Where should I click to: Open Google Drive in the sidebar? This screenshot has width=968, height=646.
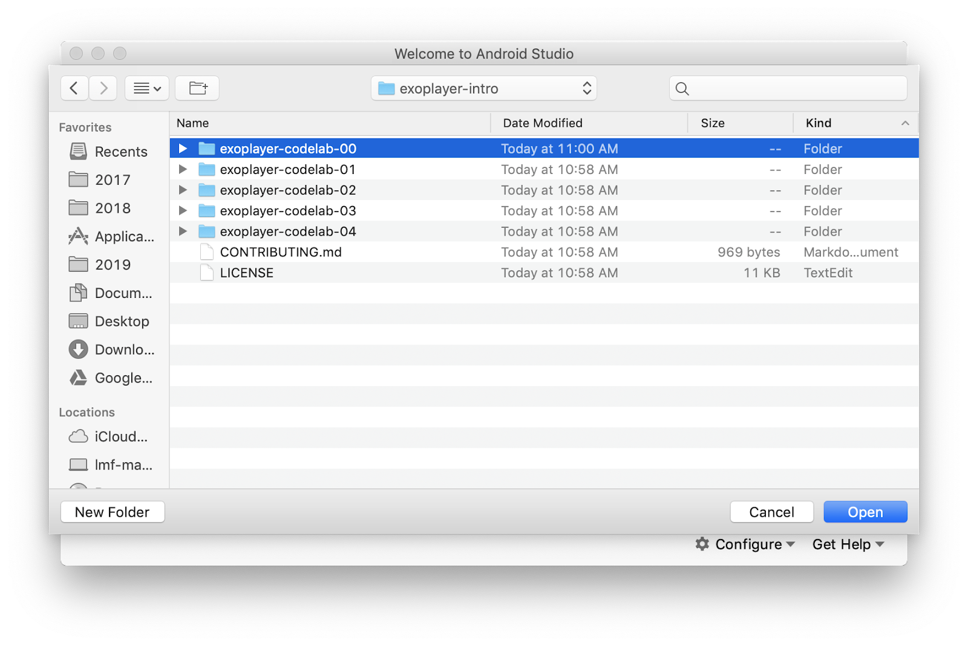point(123,378)
